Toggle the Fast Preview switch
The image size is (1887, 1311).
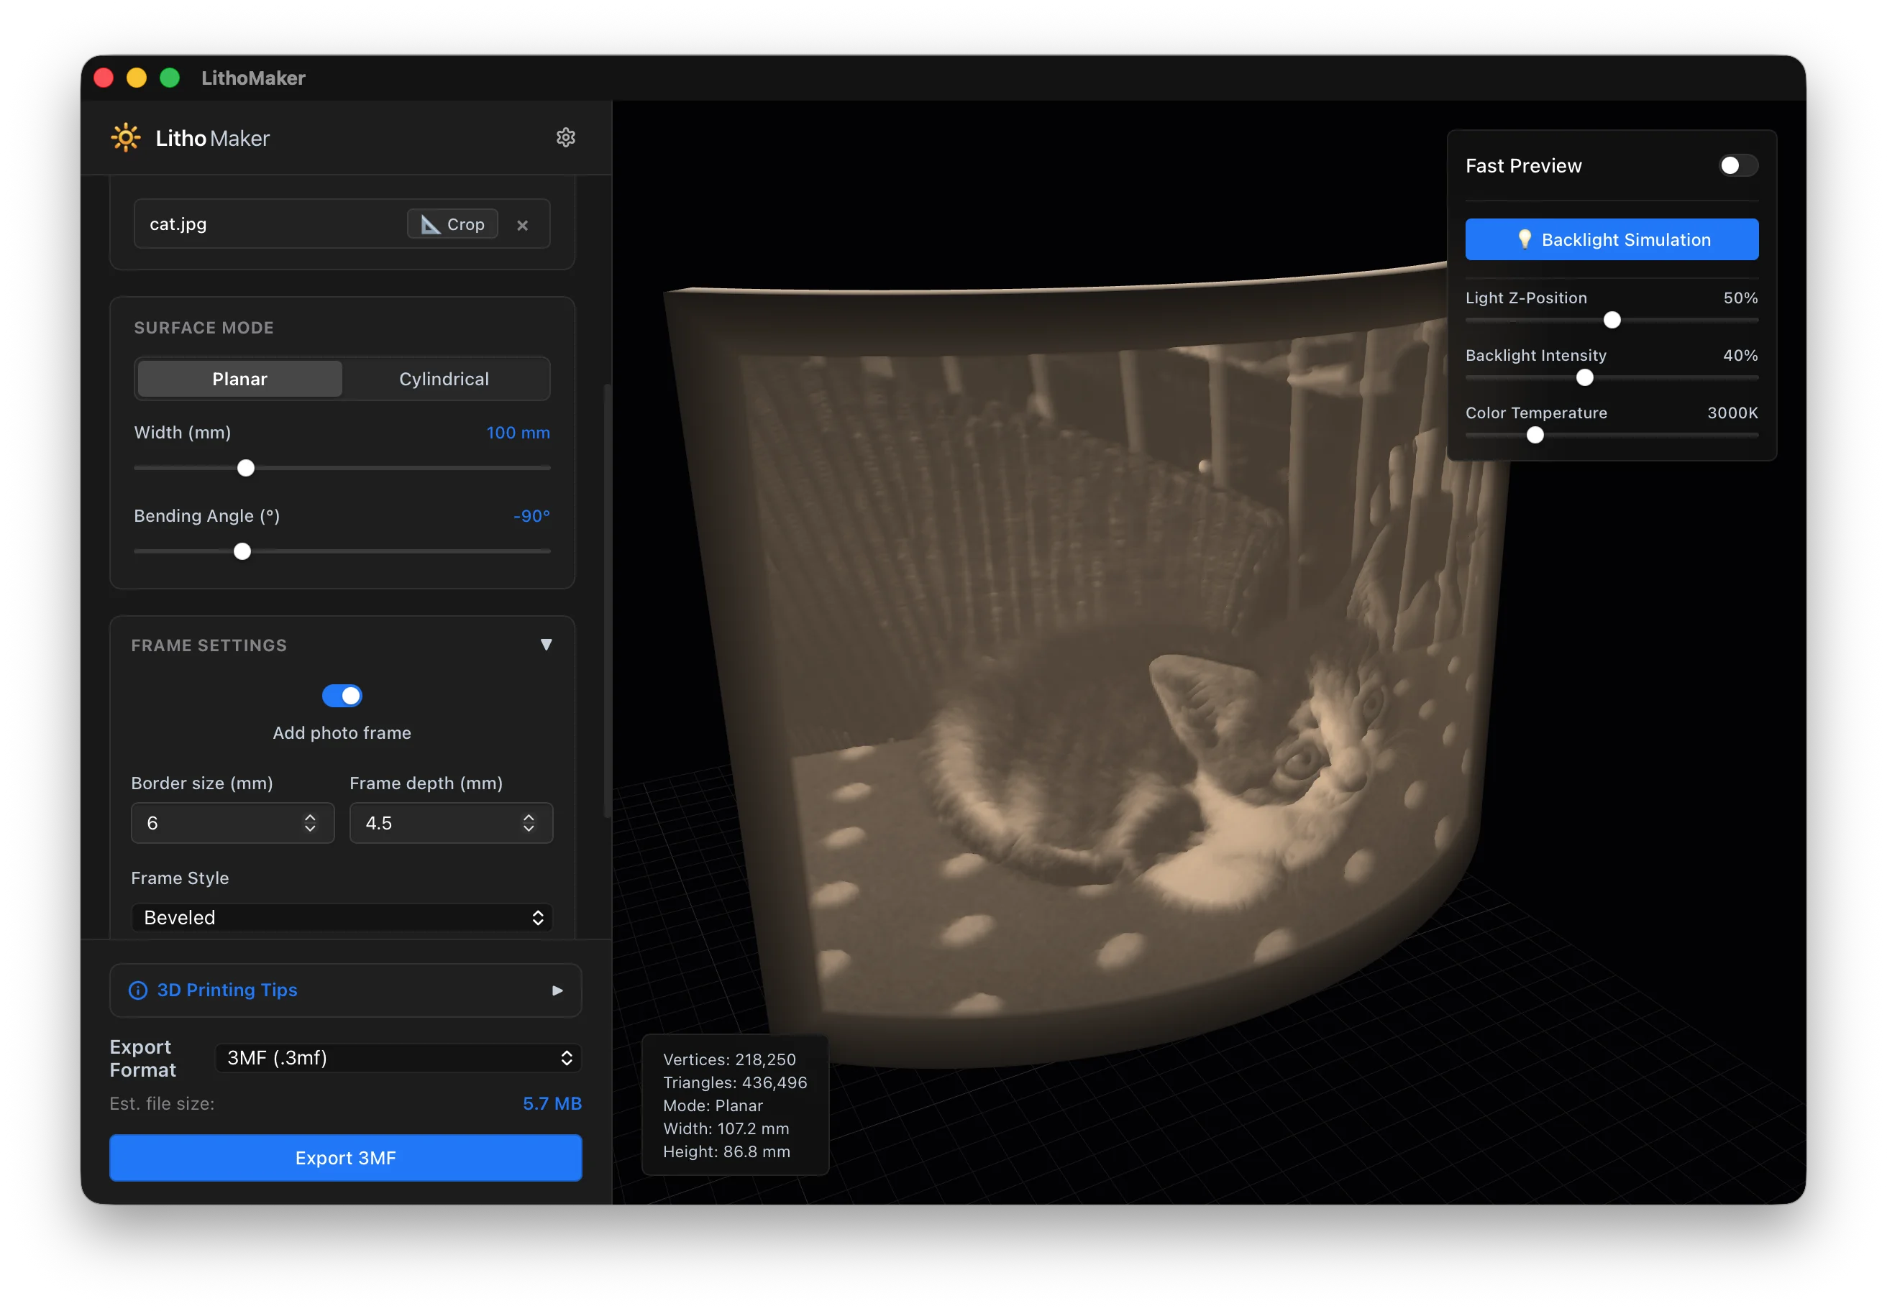tap(1738, 166)
